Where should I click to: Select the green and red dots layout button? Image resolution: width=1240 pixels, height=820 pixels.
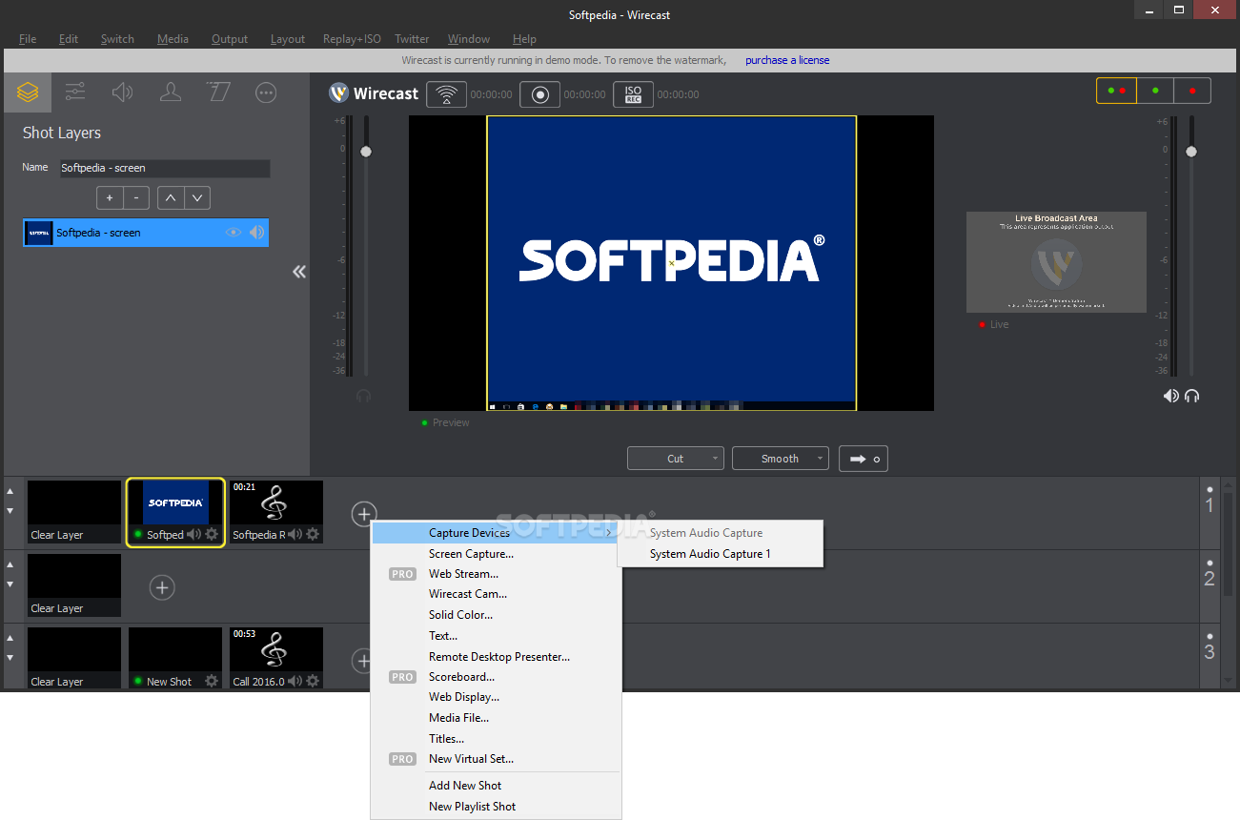click(1116, 91)
